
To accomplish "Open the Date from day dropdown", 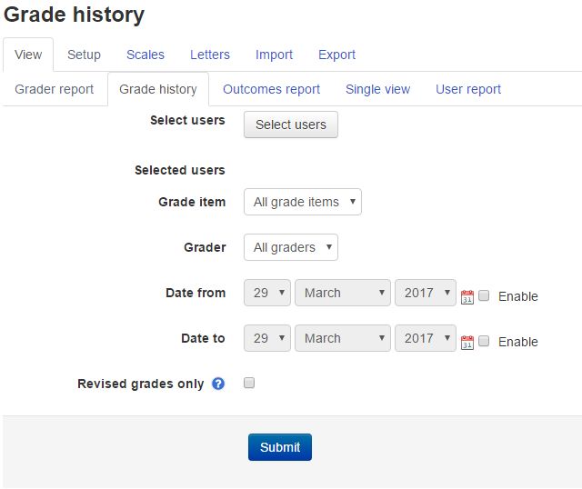I will pyautogui.click(x=266, y=293).
